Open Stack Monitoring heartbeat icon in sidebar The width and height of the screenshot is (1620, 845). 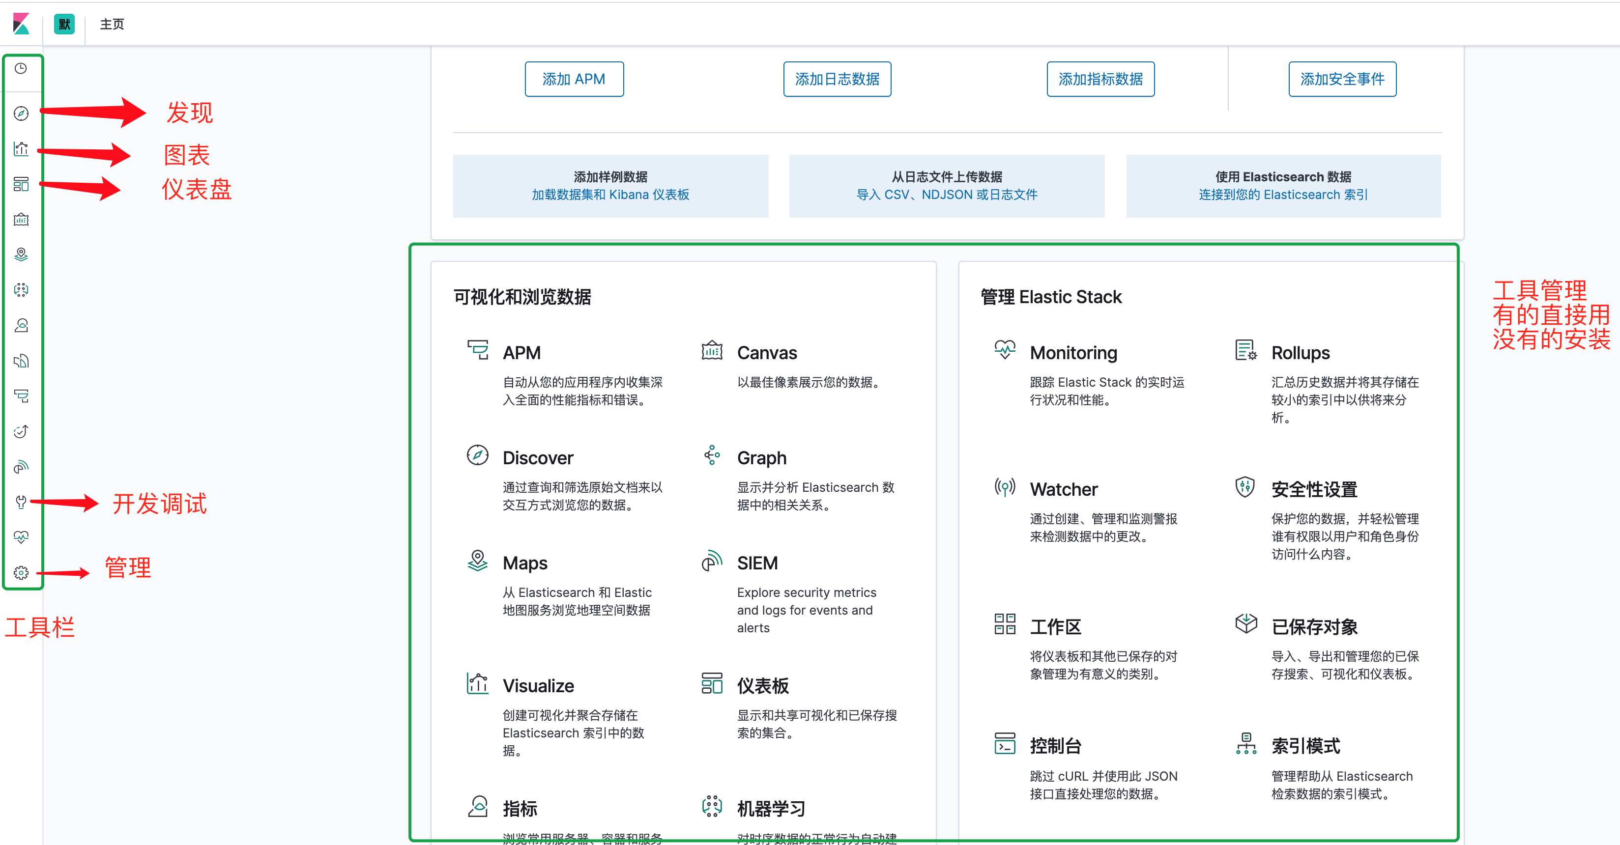(21, 537)
